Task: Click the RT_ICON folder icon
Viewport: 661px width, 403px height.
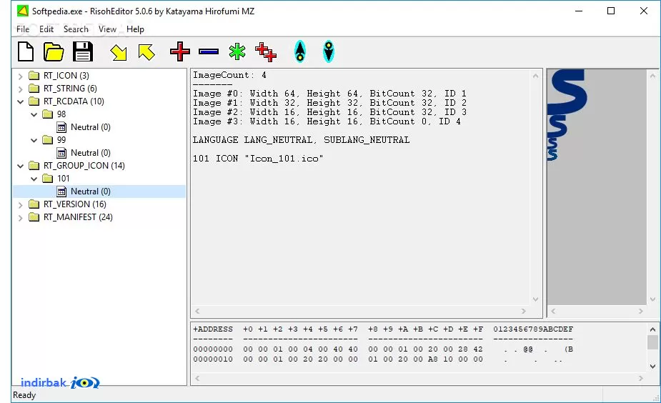Action: 34,76
